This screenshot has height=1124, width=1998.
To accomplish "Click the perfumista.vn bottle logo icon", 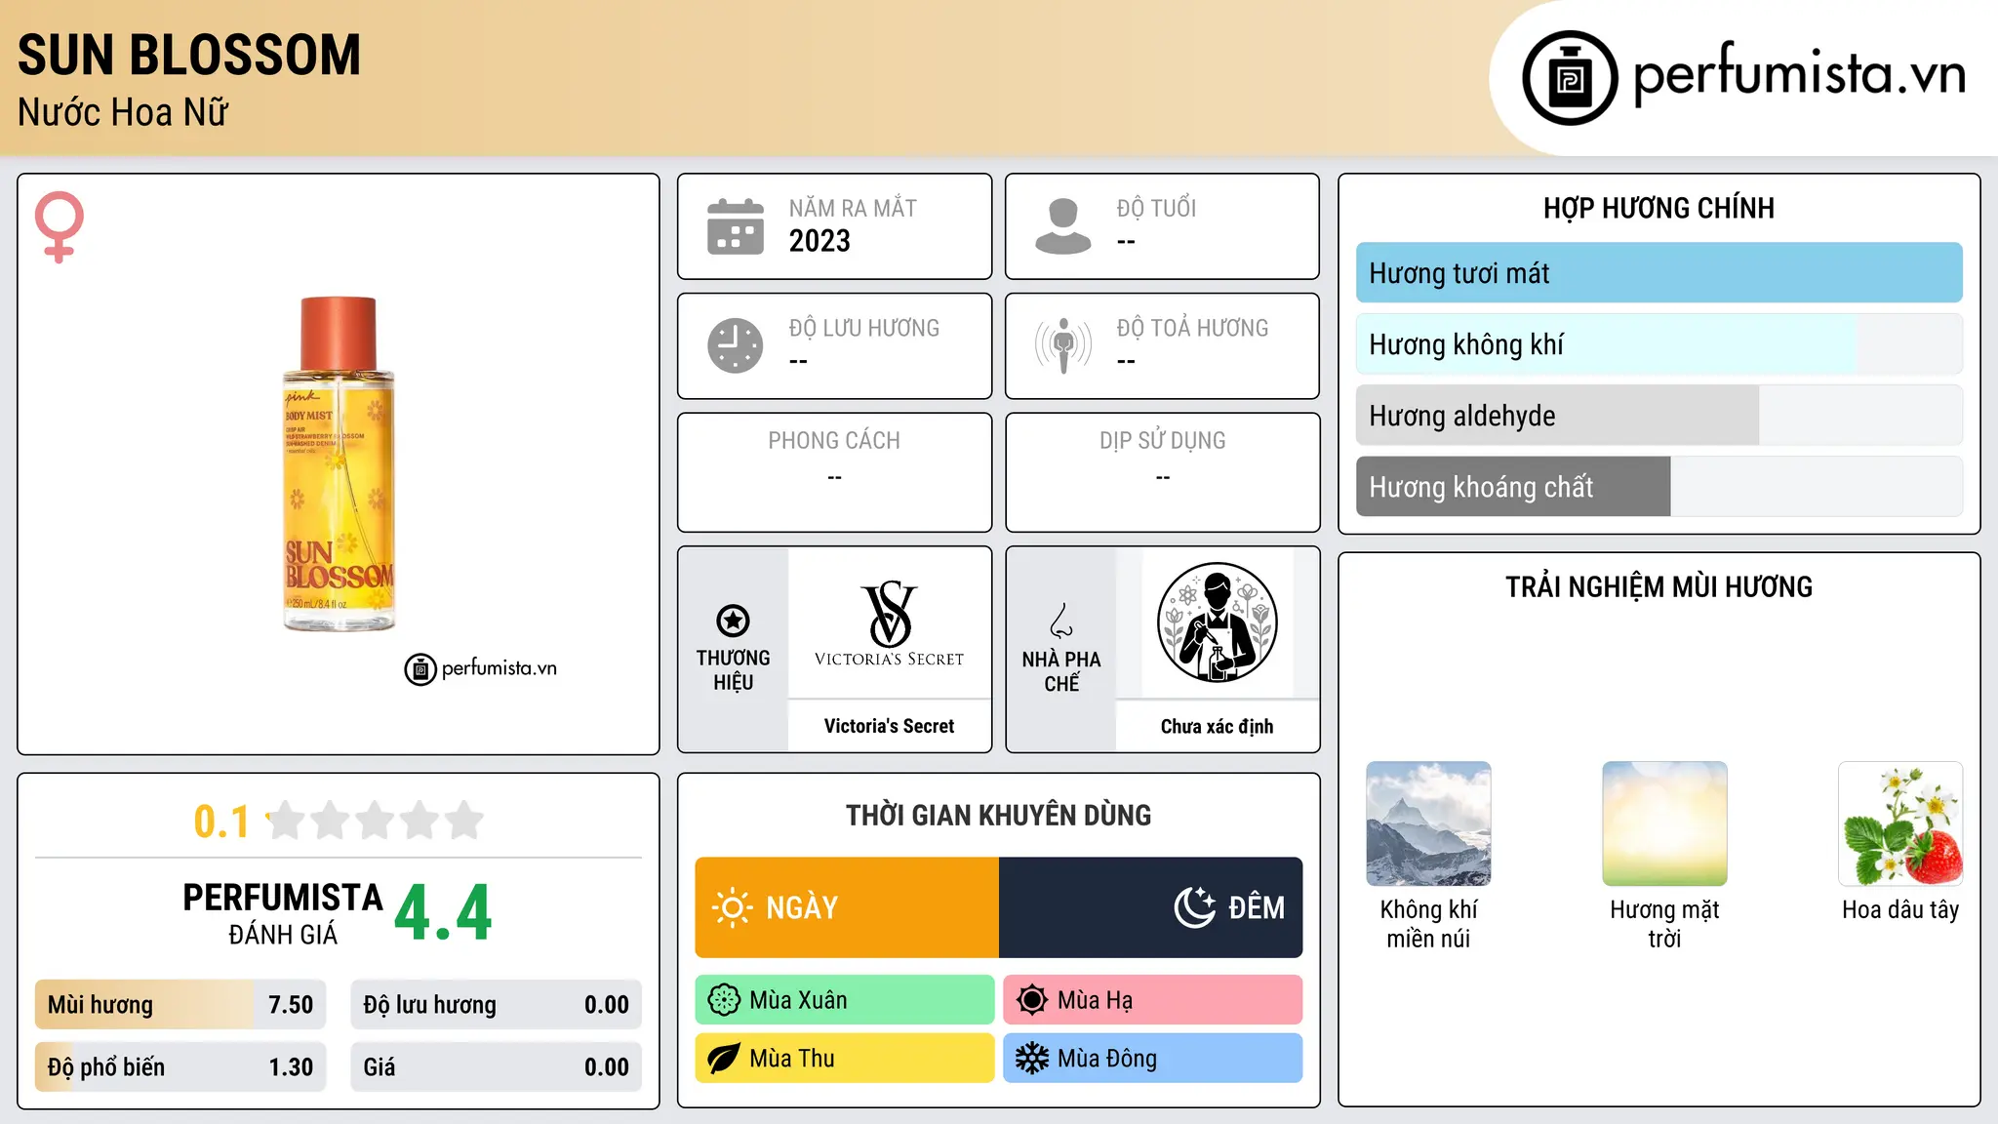I will click(x=1570, y=78).
